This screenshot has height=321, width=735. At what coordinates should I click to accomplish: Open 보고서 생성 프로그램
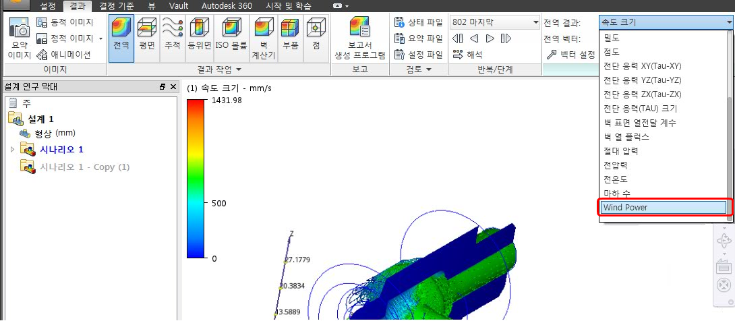(x=360, y=38)
